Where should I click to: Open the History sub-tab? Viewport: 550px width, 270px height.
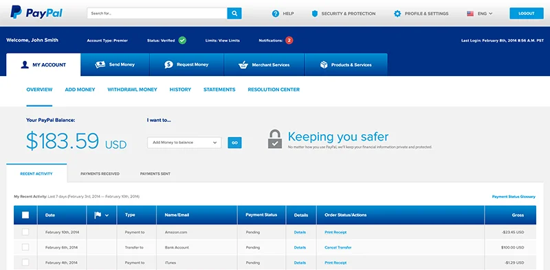(180, 90)
